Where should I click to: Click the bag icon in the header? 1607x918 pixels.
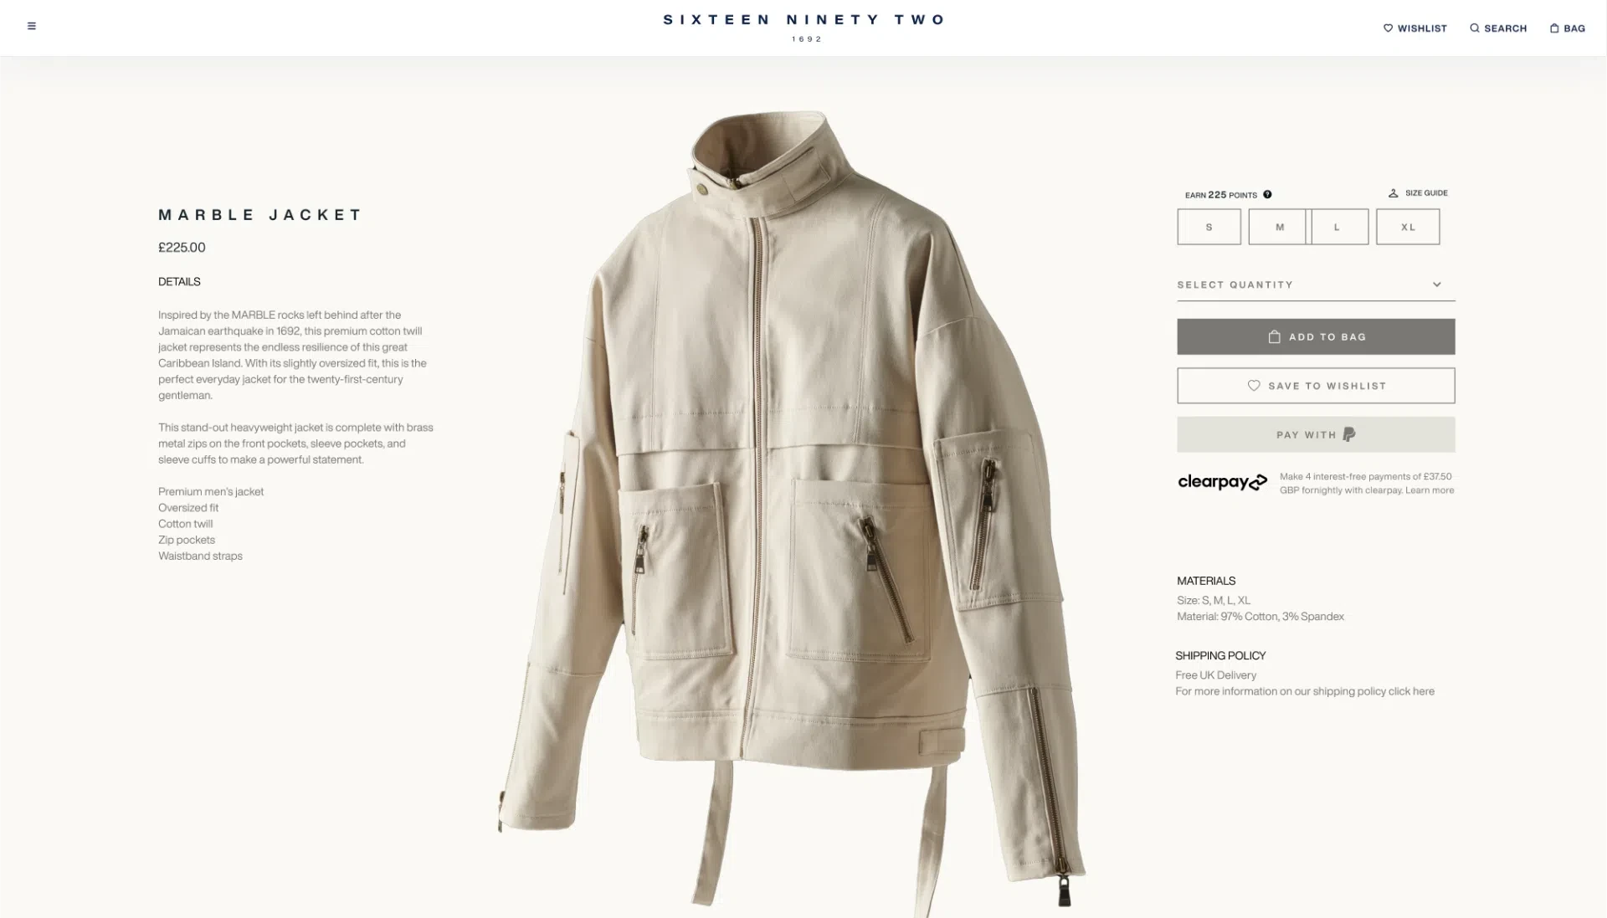[1554, 28]
